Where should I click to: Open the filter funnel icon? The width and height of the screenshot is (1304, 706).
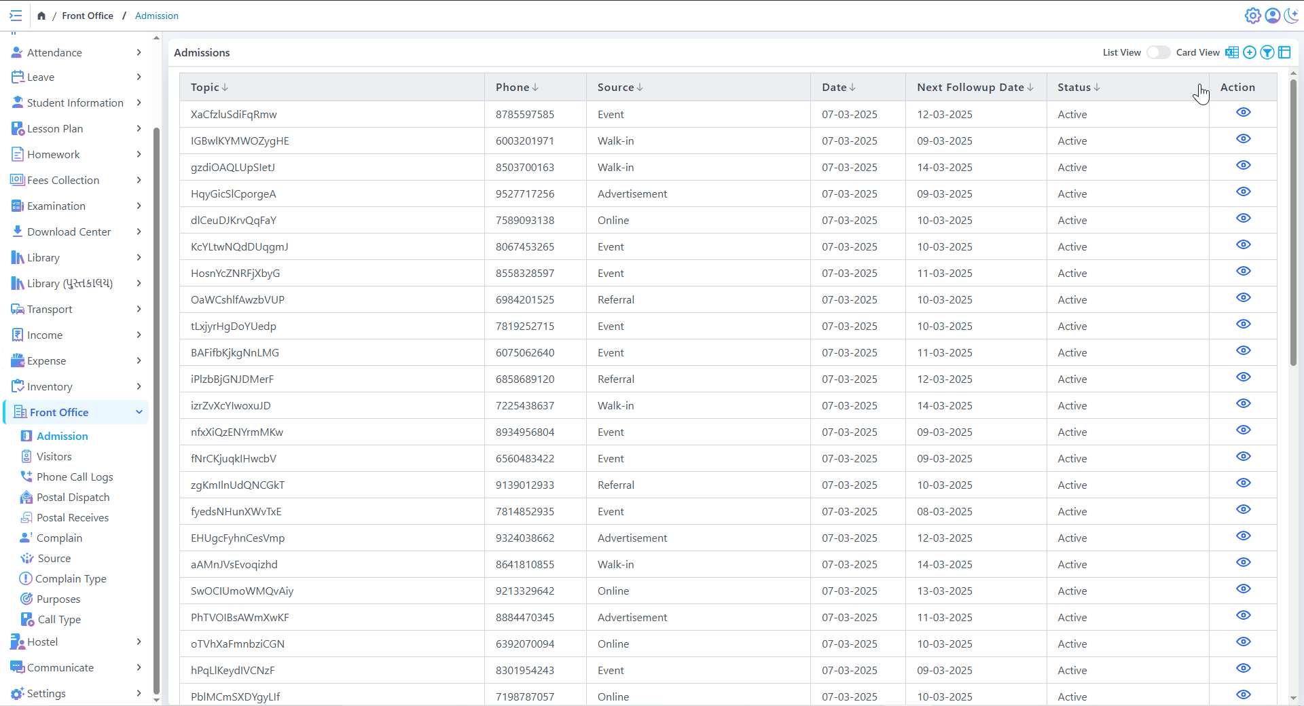tap(1267, 52)
